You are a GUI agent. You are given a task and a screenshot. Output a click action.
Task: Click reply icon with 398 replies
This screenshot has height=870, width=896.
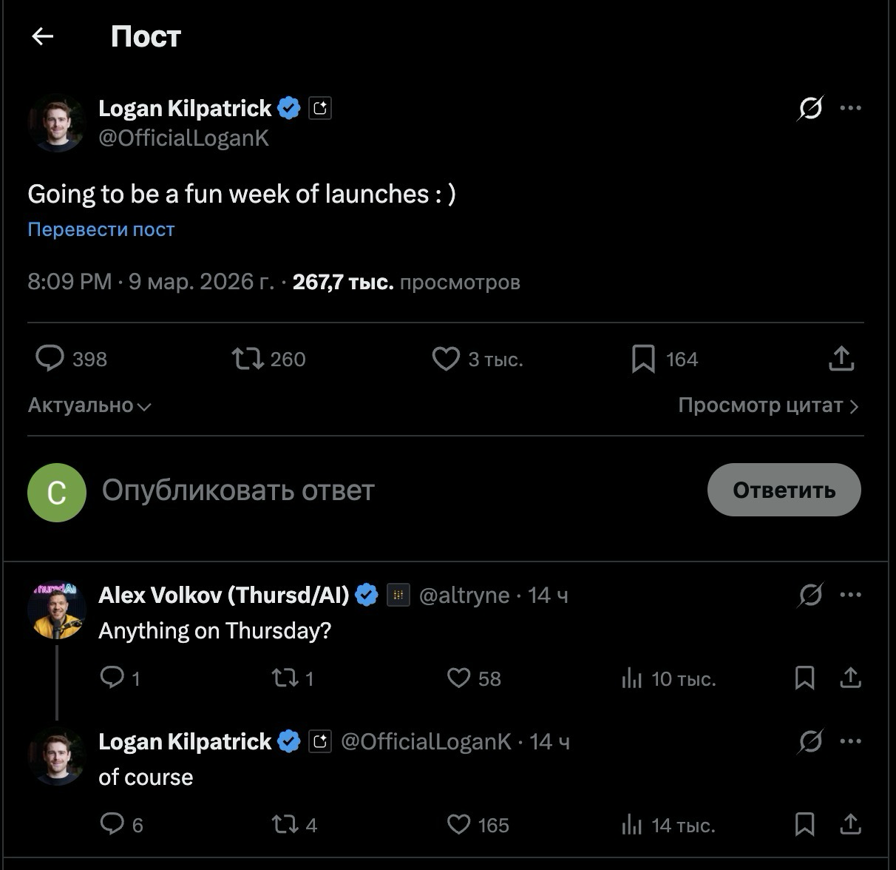50,359
